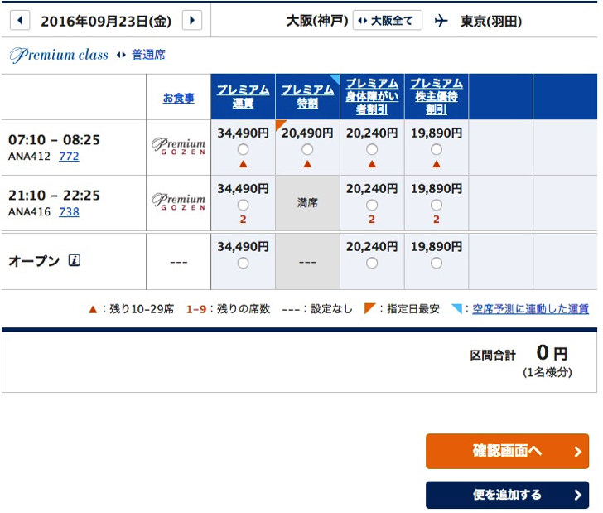Click the date 2016年09月23日(金)
The width and height of the screenshot is (603, 513).
(106, 22)
